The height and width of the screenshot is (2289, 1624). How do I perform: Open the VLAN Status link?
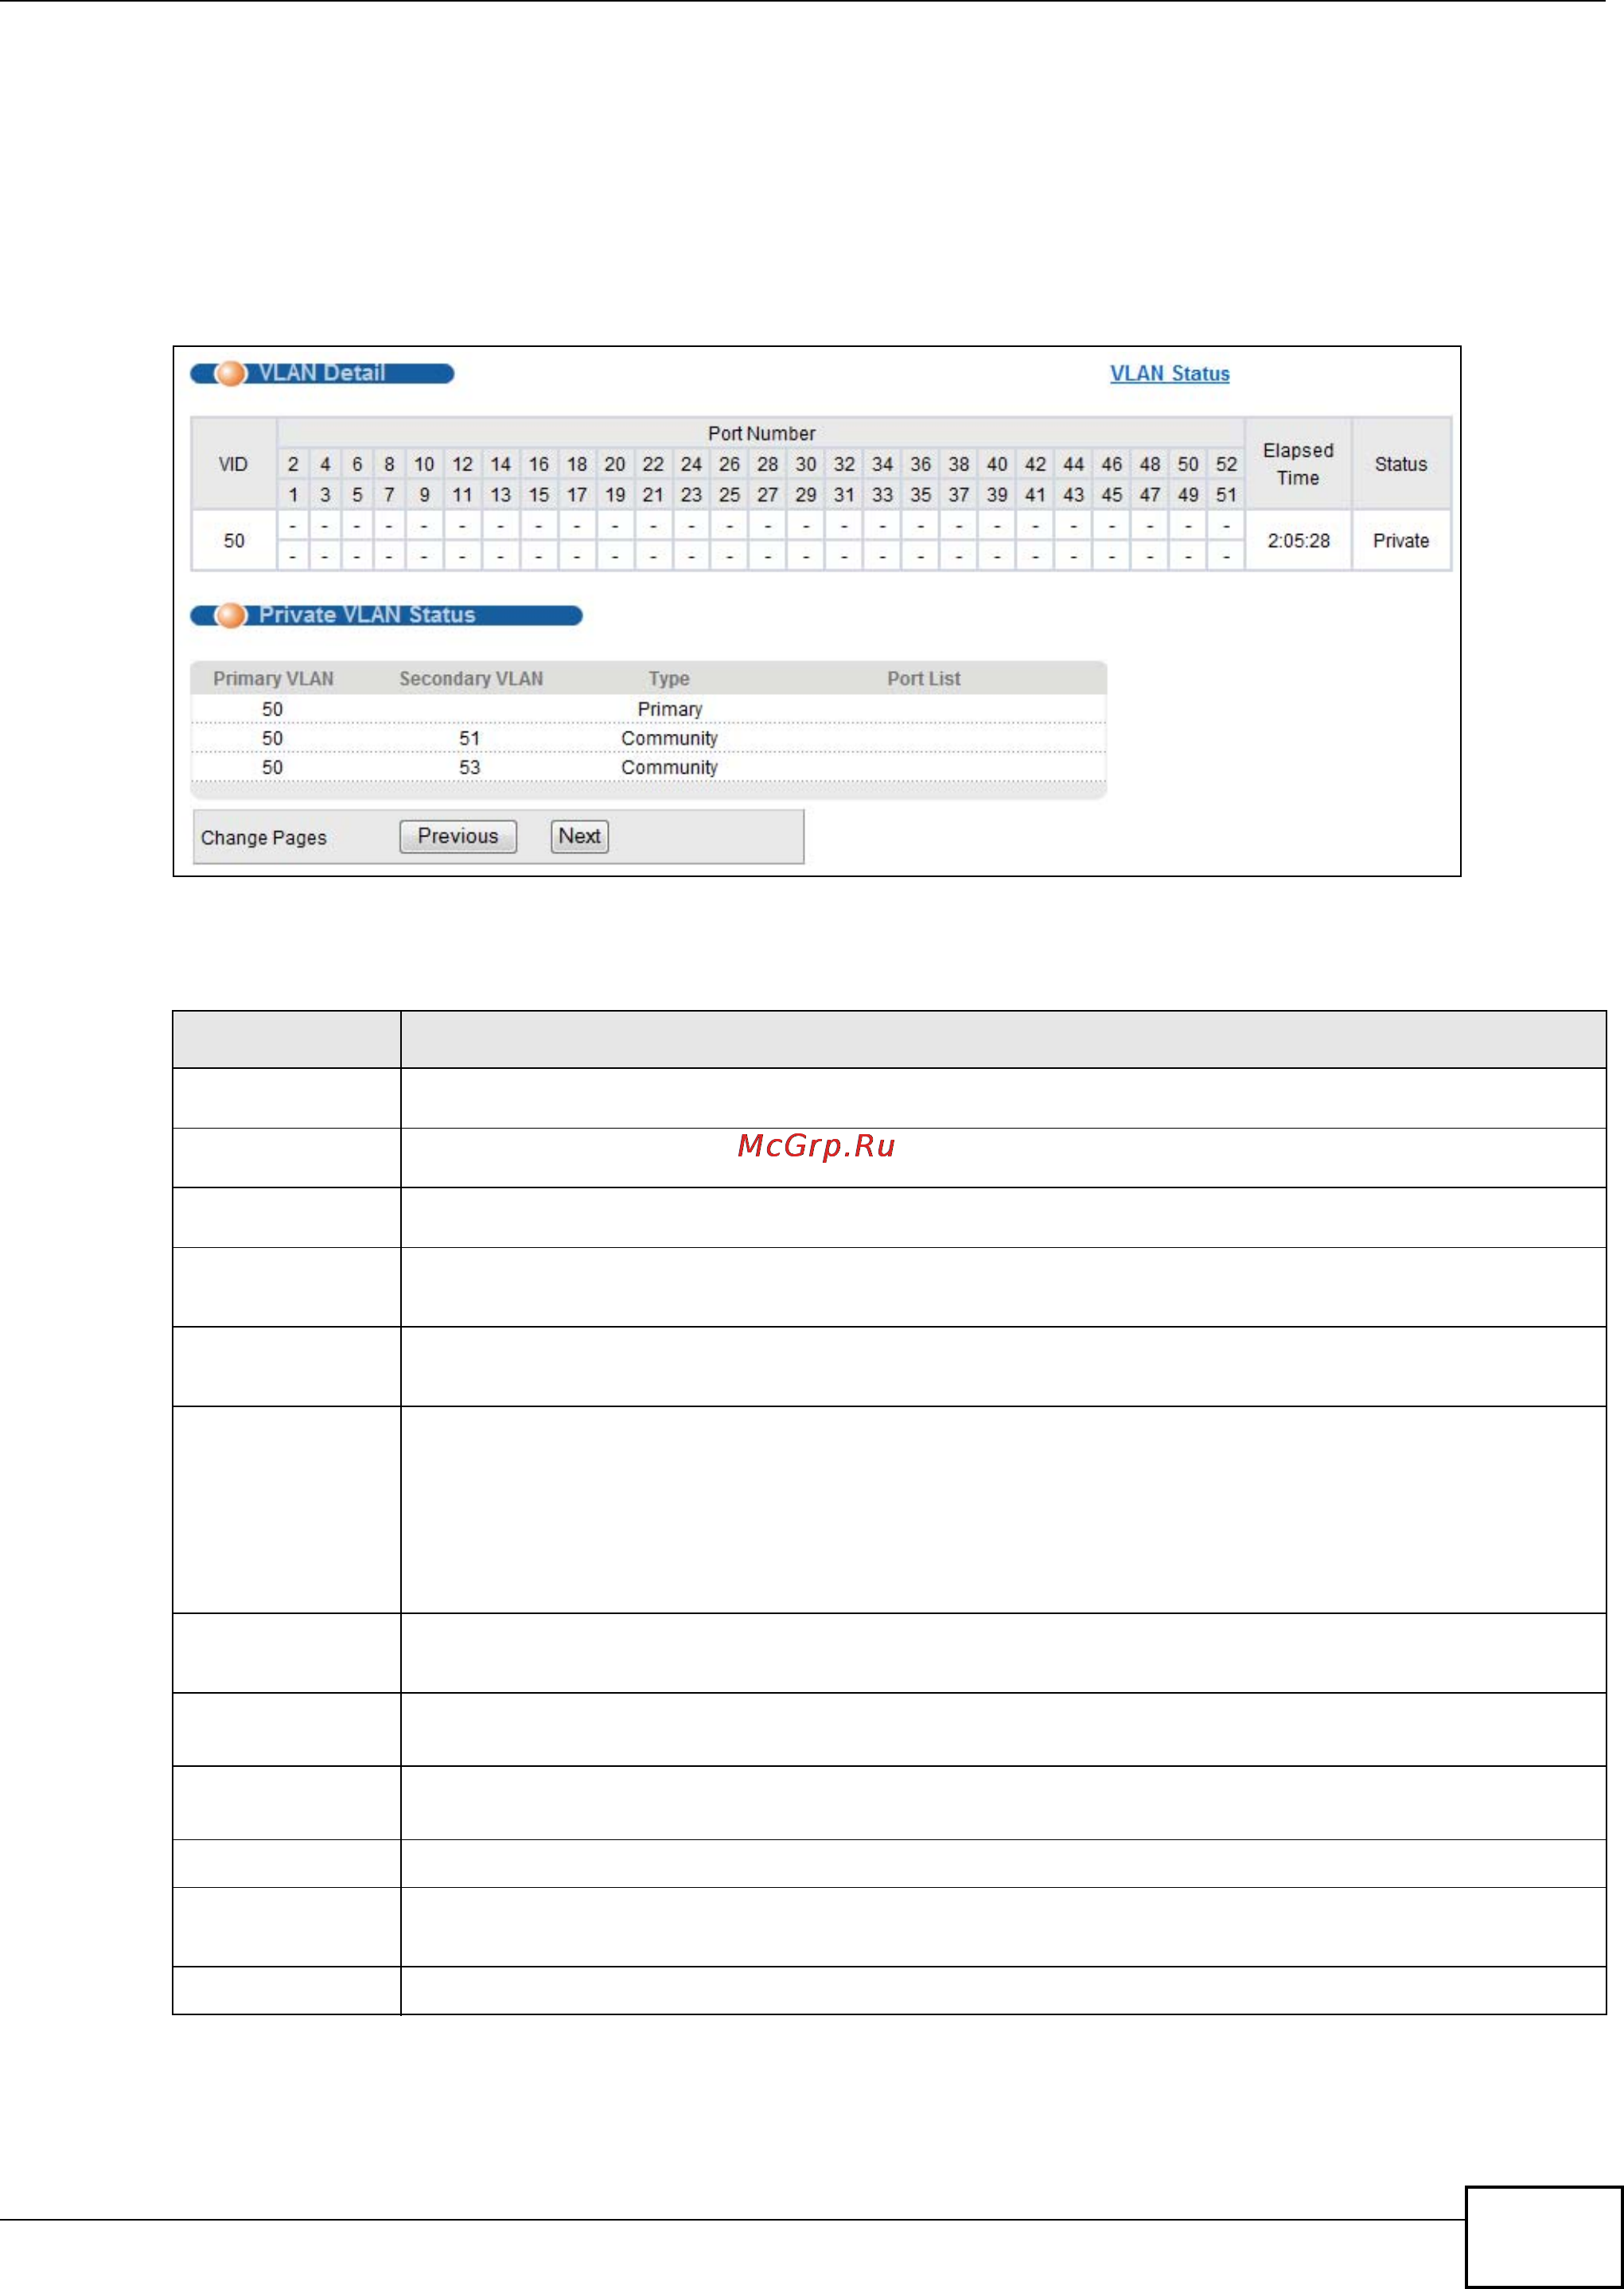[1169, 373]
